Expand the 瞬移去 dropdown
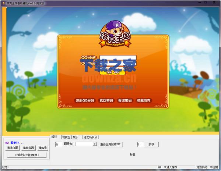 tap(95, 144)
